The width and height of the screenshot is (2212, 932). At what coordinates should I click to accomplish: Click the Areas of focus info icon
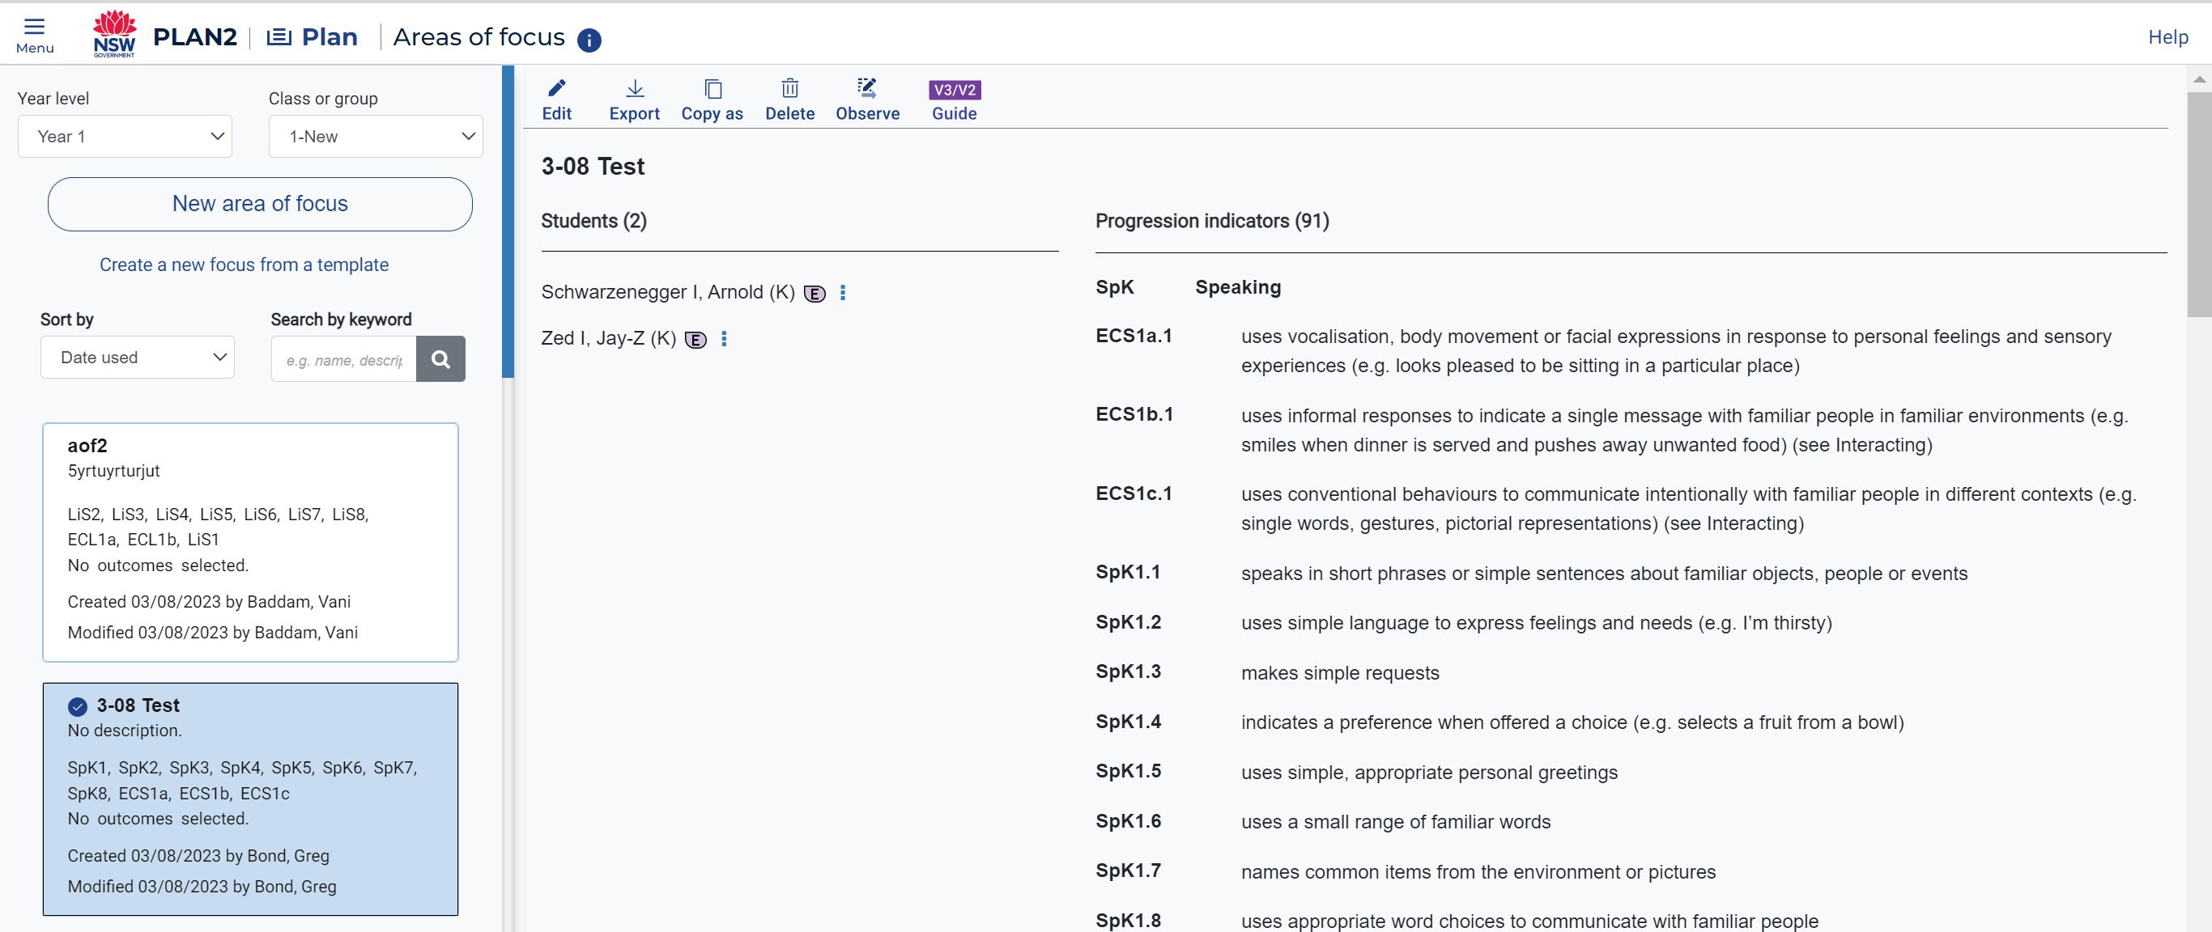coord(589,40)
